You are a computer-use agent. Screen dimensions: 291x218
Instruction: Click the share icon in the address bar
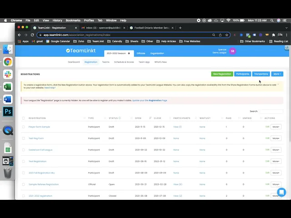(220, 35)
